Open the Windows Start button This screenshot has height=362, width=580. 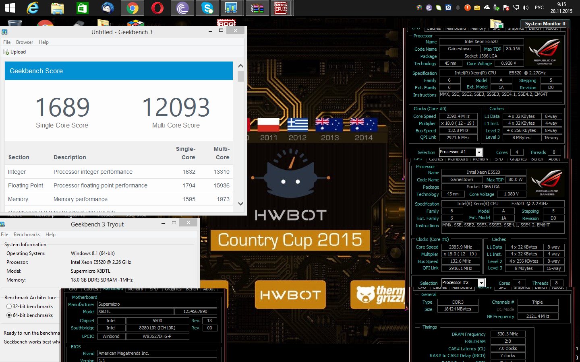tap(10, 8)
